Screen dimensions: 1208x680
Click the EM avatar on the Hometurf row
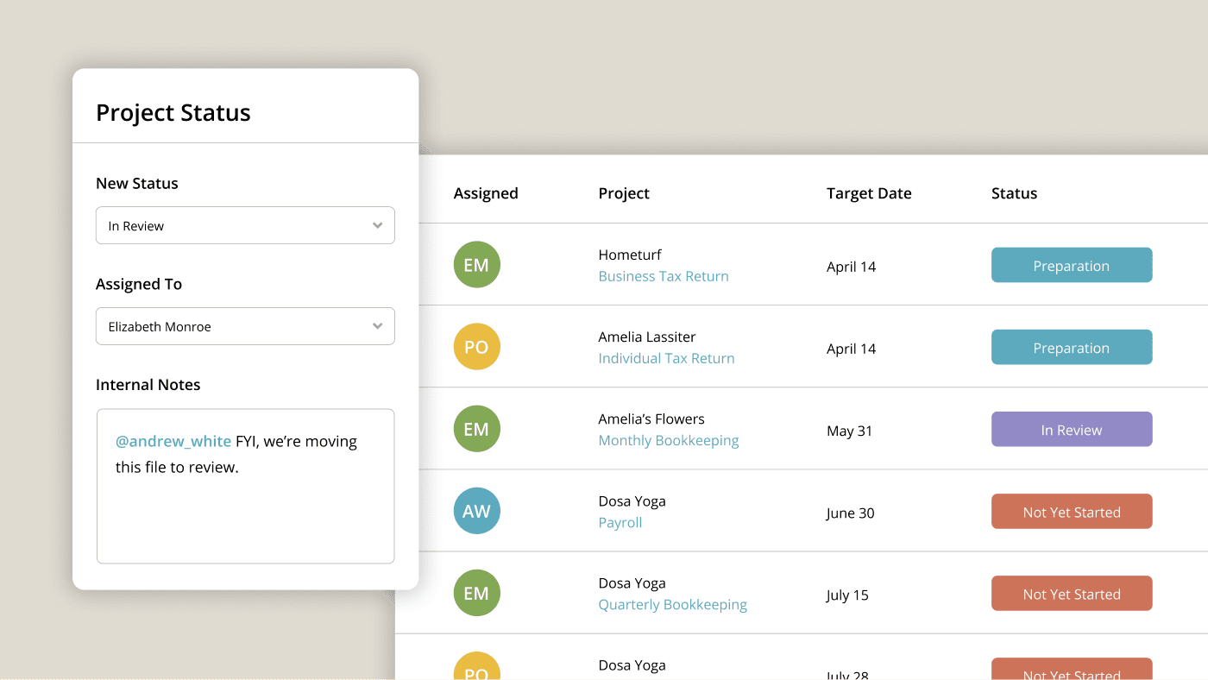click(x=476, y=265)
